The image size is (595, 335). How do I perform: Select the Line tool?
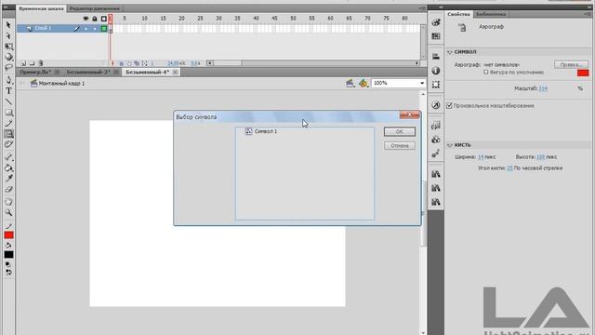[8, 101]
